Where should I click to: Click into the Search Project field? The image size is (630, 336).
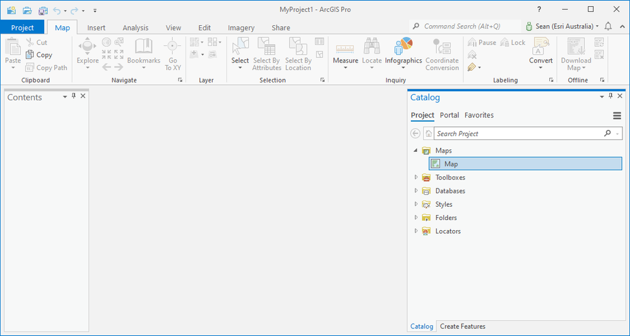(x=519, y=133)
